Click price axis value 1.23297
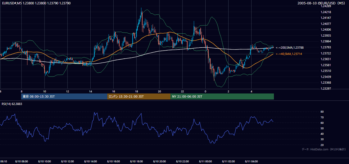The width and height of the screenshot is (349, 164). click(326, 89)
